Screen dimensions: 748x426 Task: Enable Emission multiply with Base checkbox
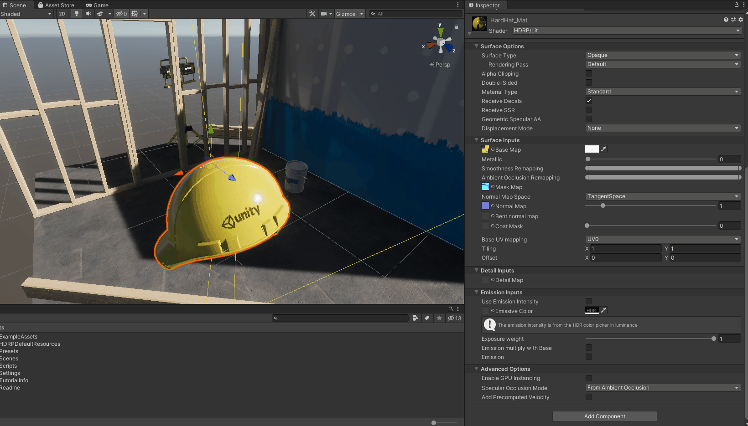589,348
